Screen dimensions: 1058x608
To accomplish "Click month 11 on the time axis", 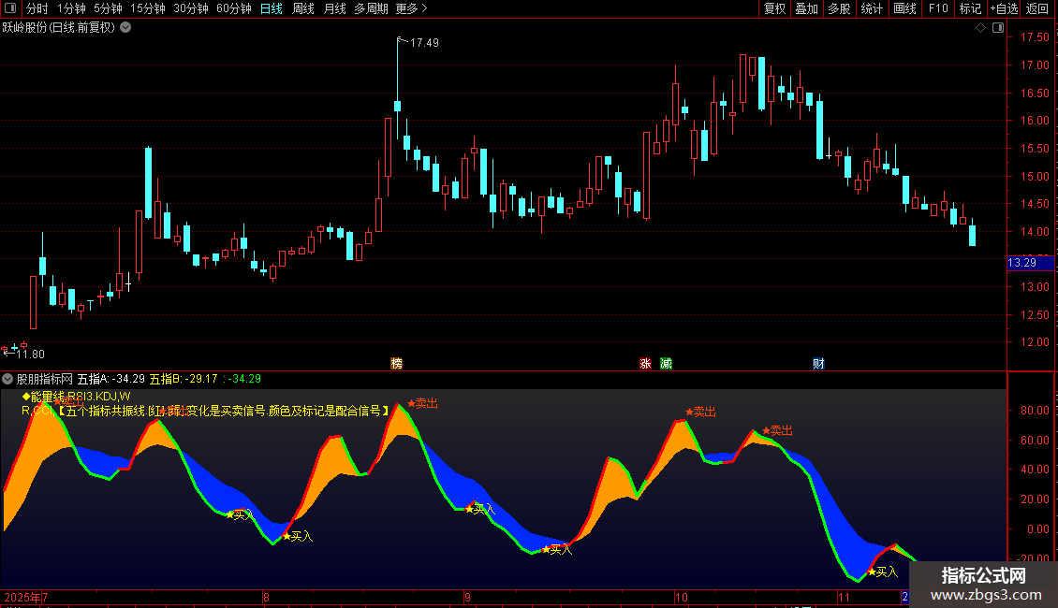I will tap(845, 597).
